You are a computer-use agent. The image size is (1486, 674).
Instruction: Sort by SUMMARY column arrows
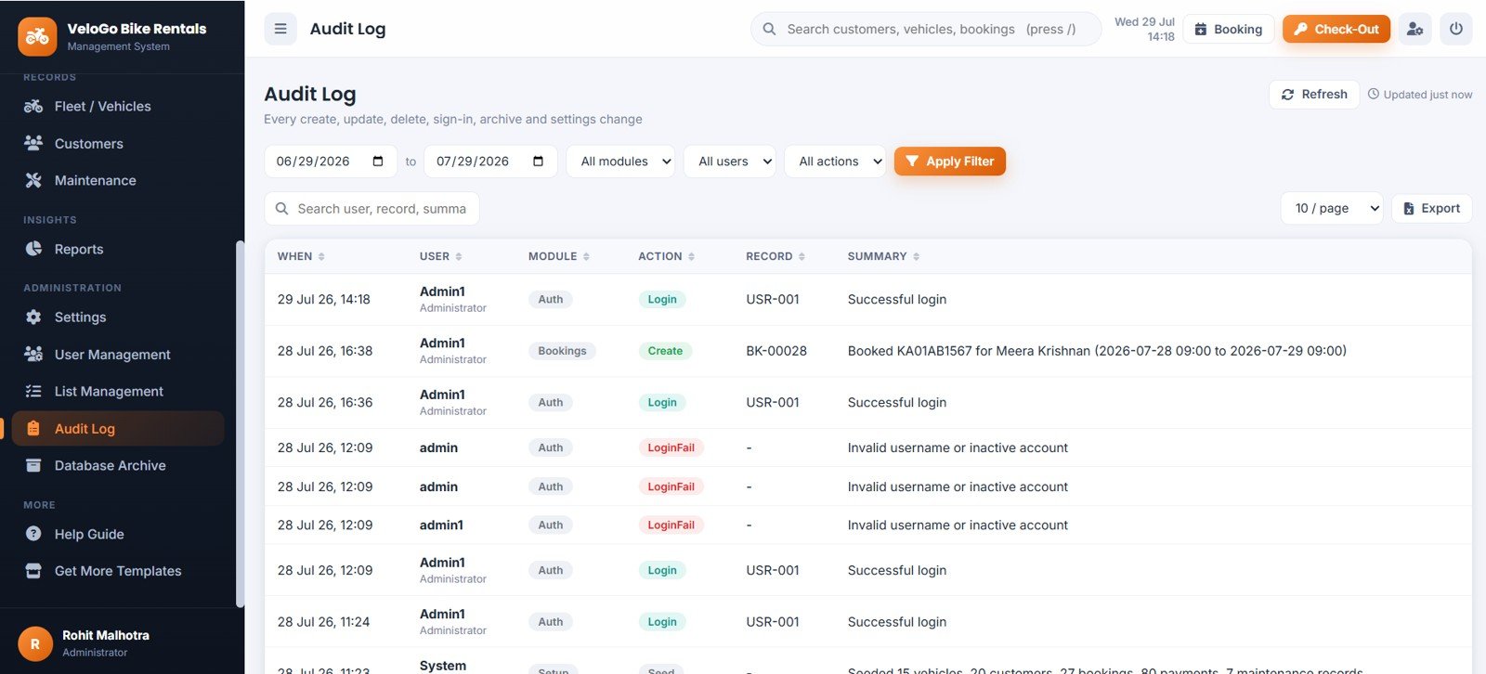coord(916,256)
